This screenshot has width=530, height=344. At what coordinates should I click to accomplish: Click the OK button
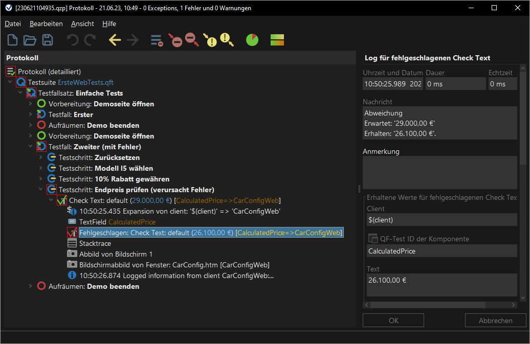tap(393, 320)
